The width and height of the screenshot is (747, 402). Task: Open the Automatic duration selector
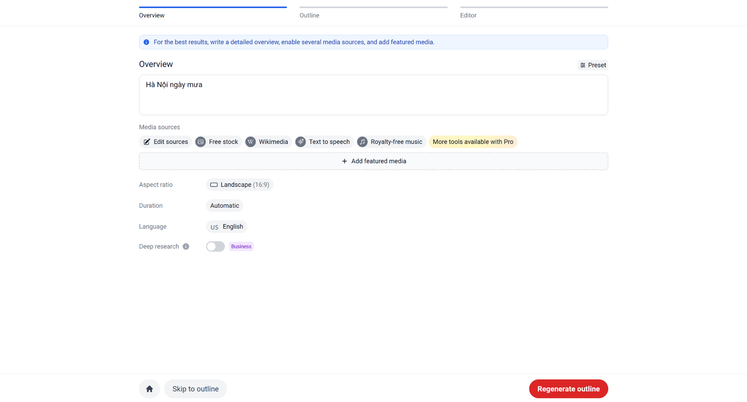coord(224,206)
